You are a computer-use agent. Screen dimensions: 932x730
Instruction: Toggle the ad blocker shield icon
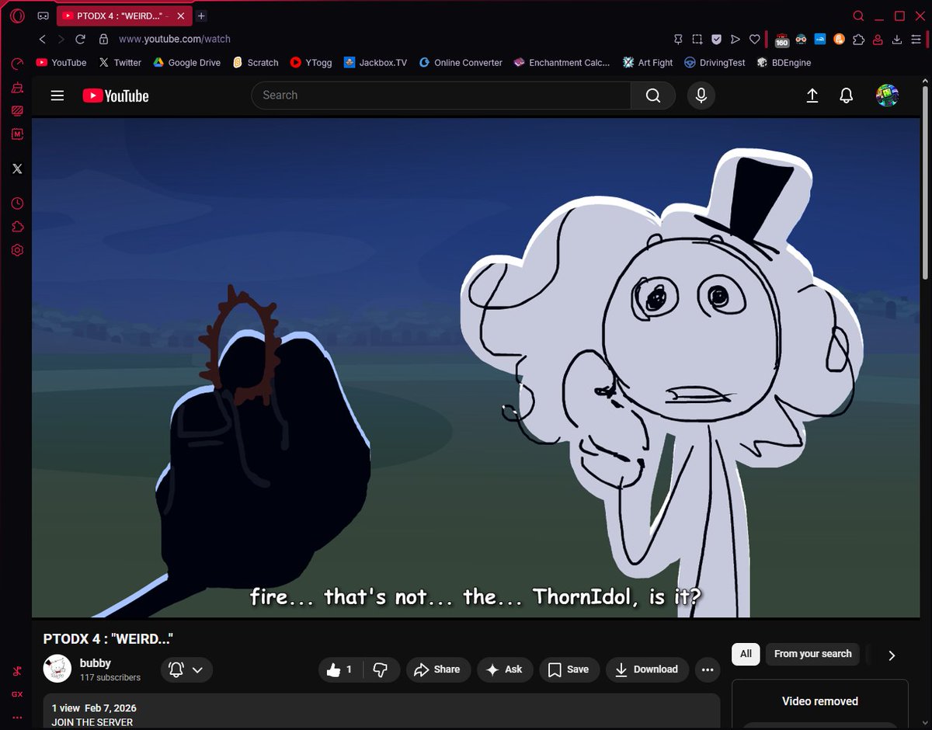(717, 39)
